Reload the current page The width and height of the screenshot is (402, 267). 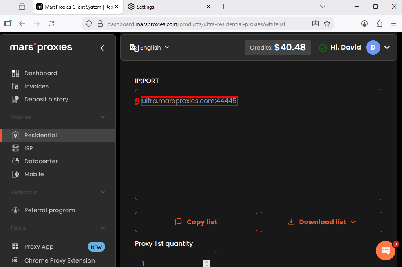pos(51,24)
